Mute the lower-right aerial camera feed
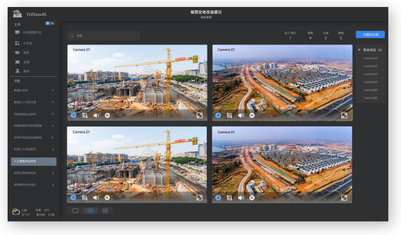Viewport: 401px width, 235px height. (x=241, y=198)
